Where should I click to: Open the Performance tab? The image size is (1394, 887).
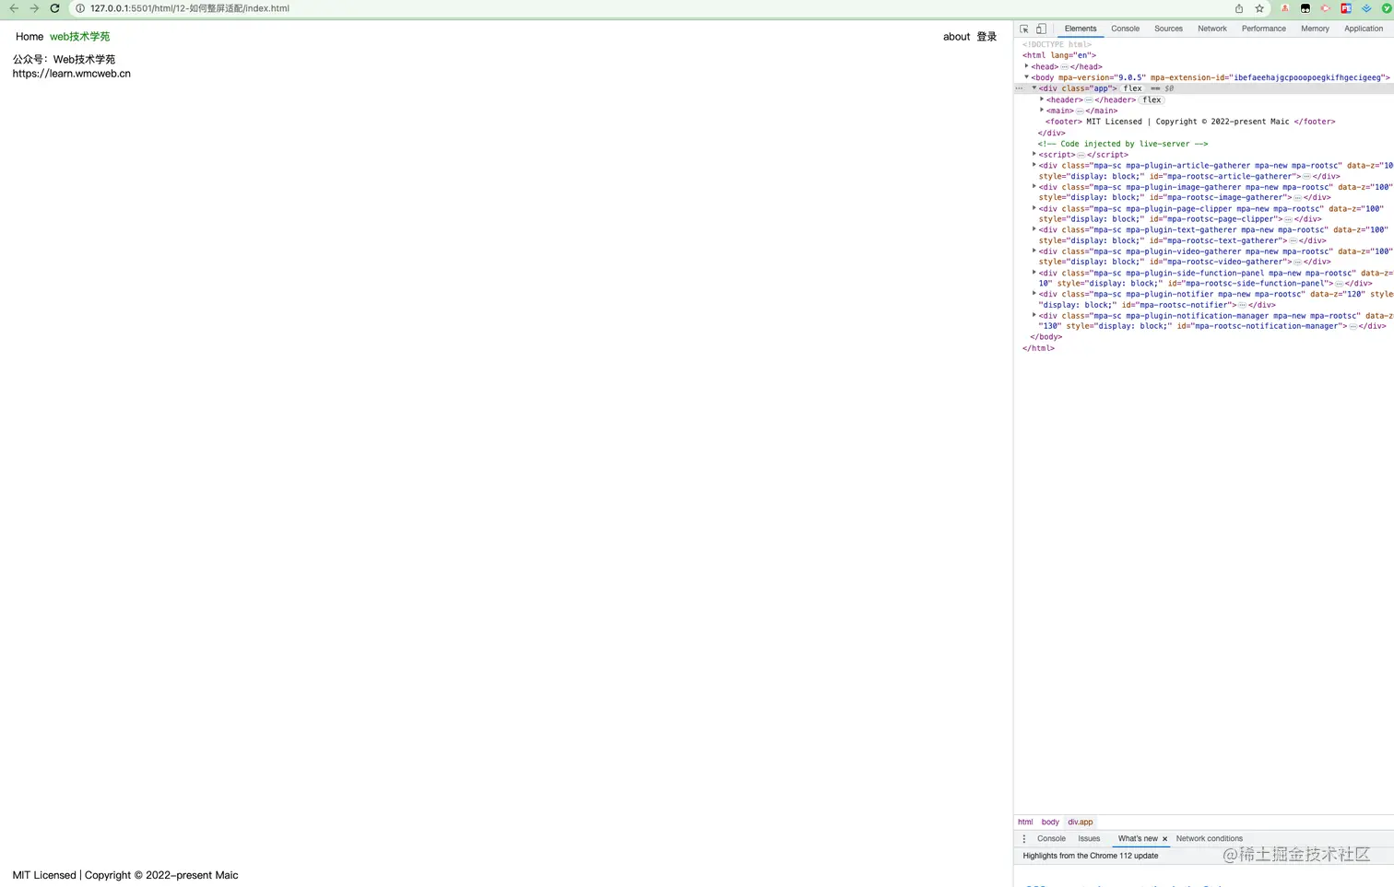1263,29
